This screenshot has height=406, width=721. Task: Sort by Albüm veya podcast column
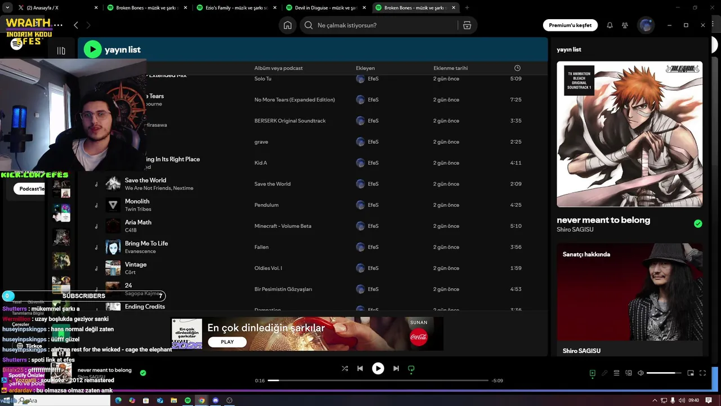coord(278,68)
